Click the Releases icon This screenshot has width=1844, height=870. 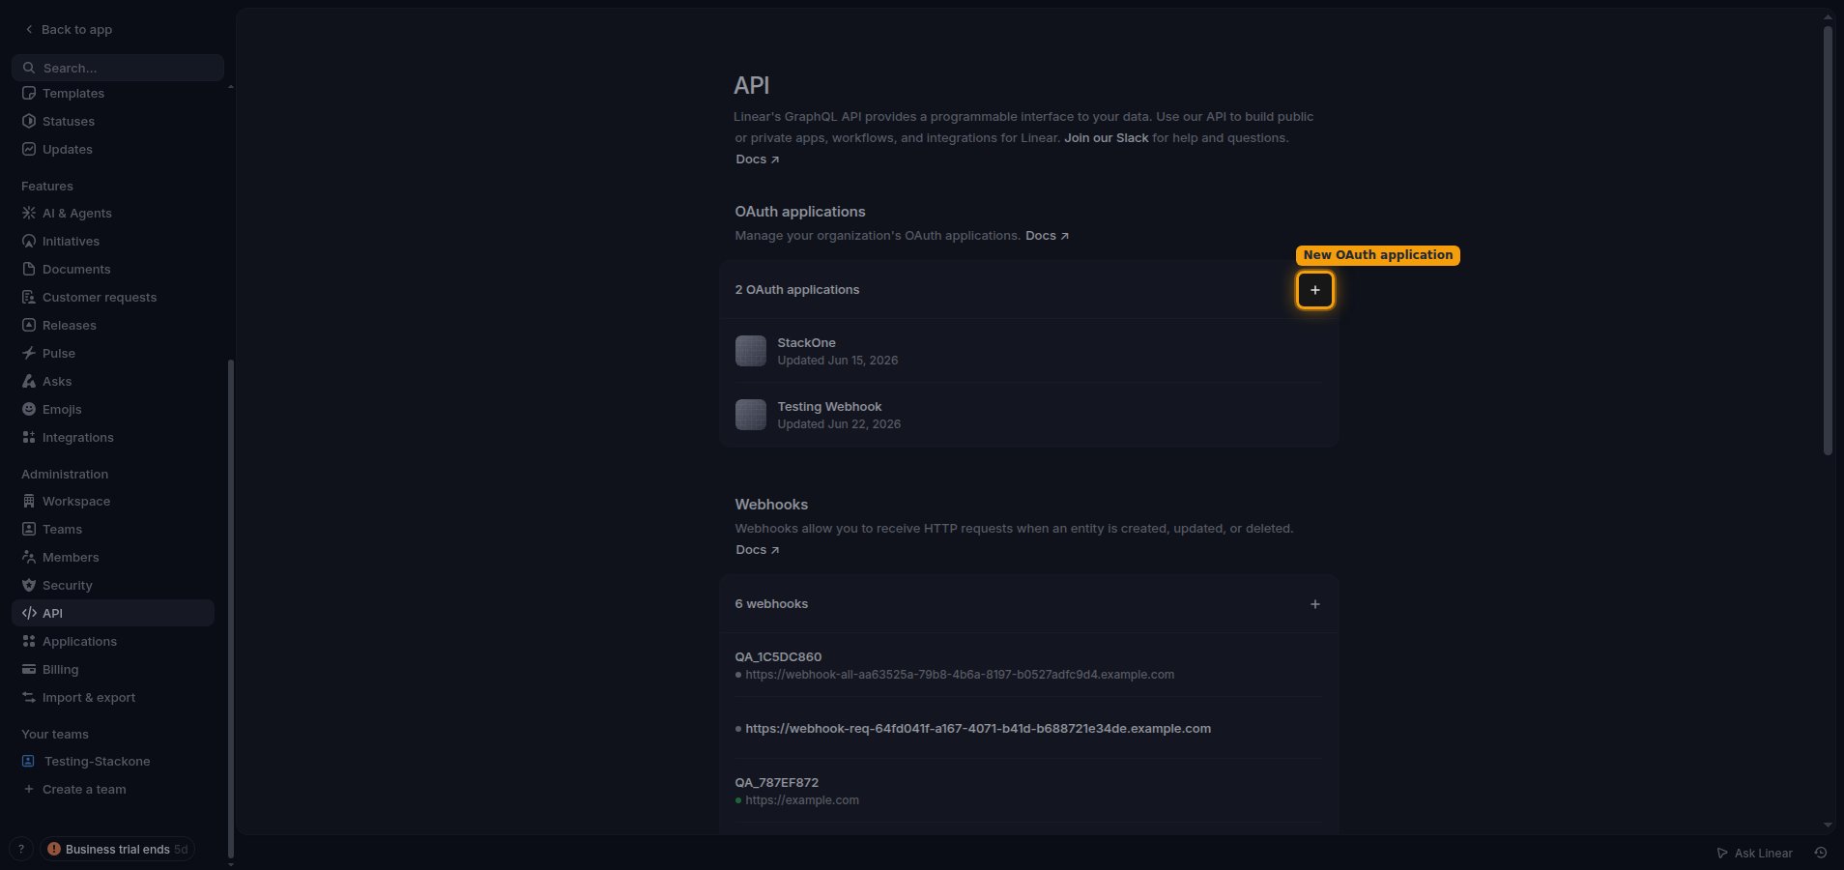pyautogui.click(x=29, y=326)
